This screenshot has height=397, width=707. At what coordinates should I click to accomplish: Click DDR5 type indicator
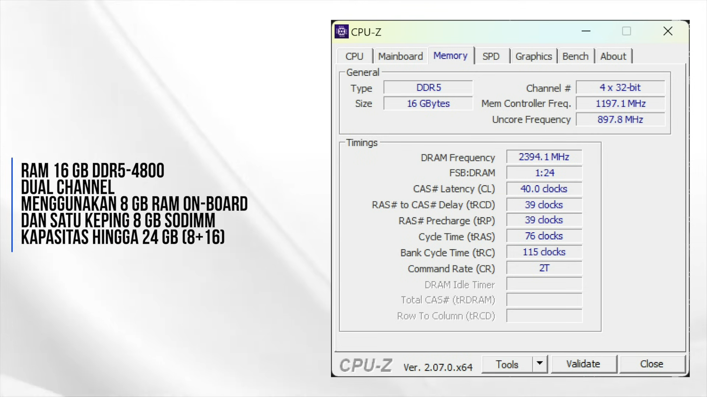click(x=429, y=88)
